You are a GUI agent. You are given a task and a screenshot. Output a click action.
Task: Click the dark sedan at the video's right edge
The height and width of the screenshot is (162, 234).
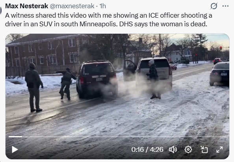pos(219,74)
